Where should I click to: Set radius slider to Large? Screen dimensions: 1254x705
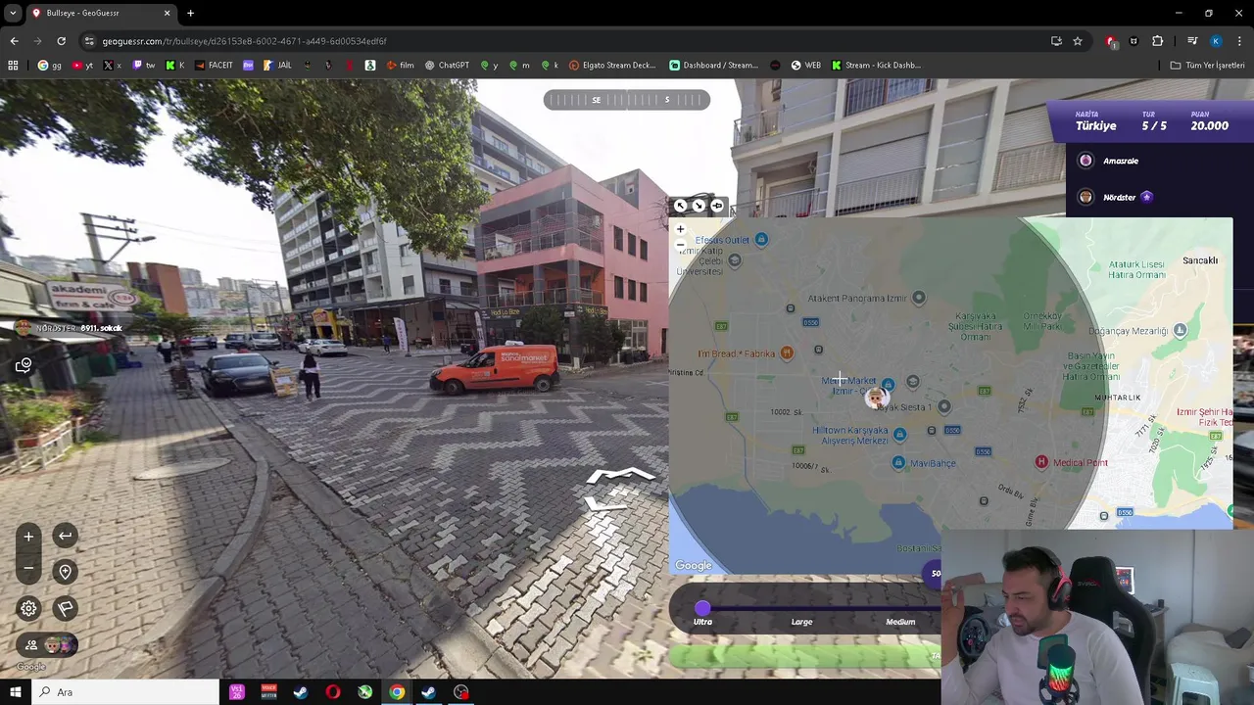(801, 622)
